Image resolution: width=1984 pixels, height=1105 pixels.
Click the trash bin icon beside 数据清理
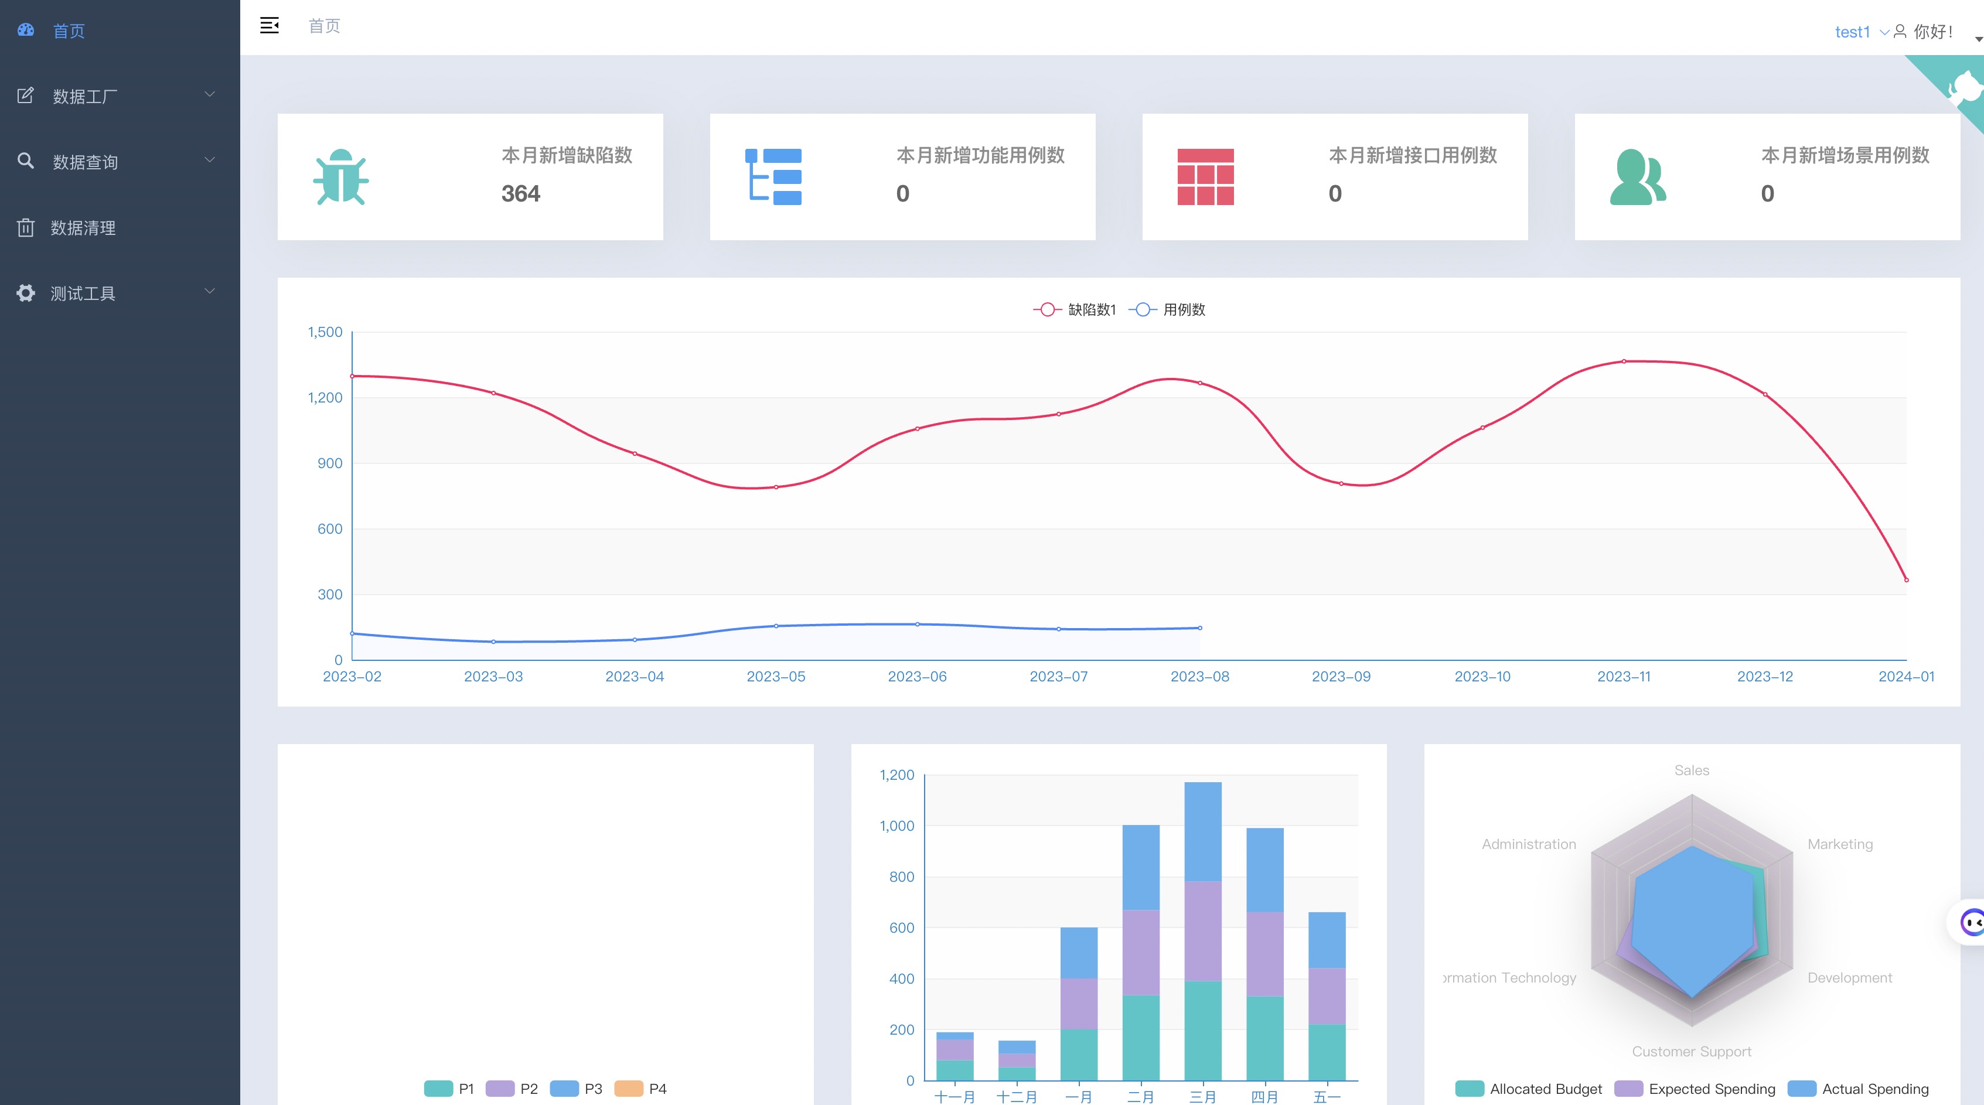[25, 227]
